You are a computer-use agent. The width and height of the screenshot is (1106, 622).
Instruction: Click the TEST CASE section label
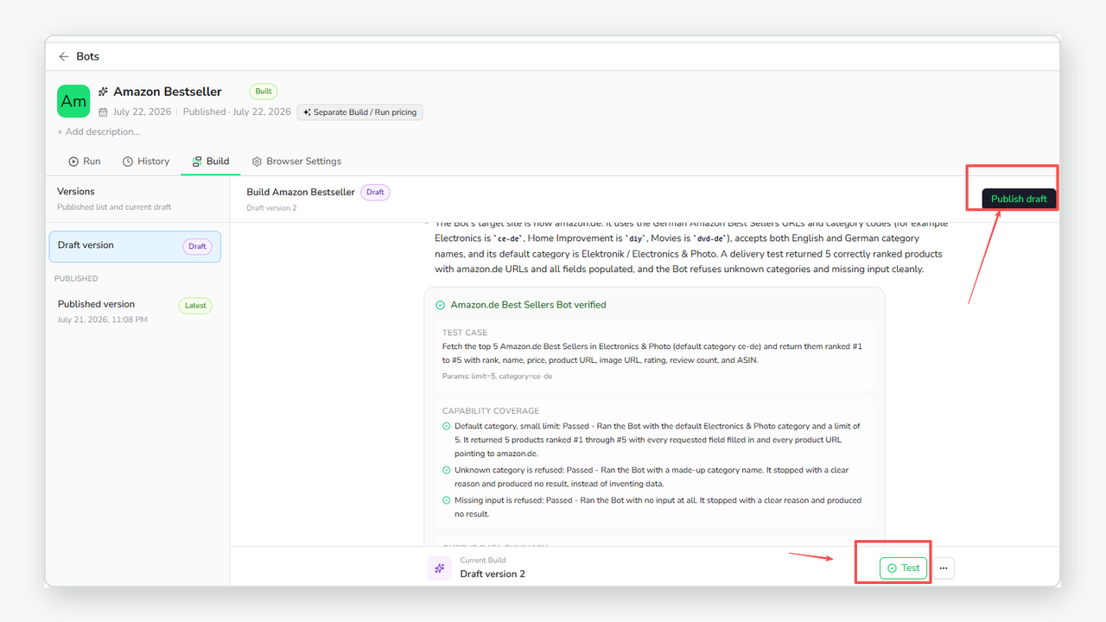coord(465,333)
